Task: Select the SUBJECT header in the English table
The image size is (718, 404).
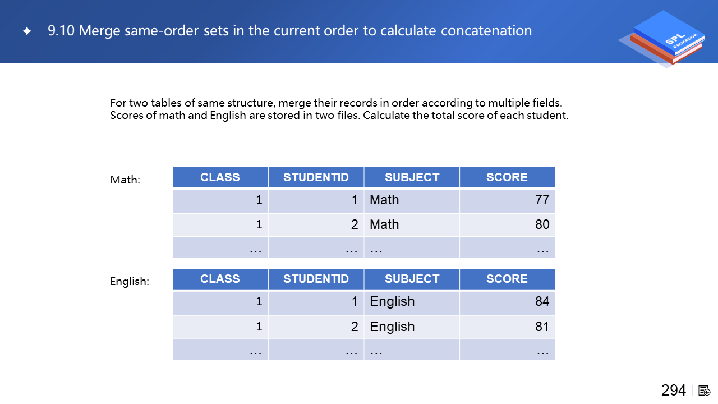Action: (412, 279)
